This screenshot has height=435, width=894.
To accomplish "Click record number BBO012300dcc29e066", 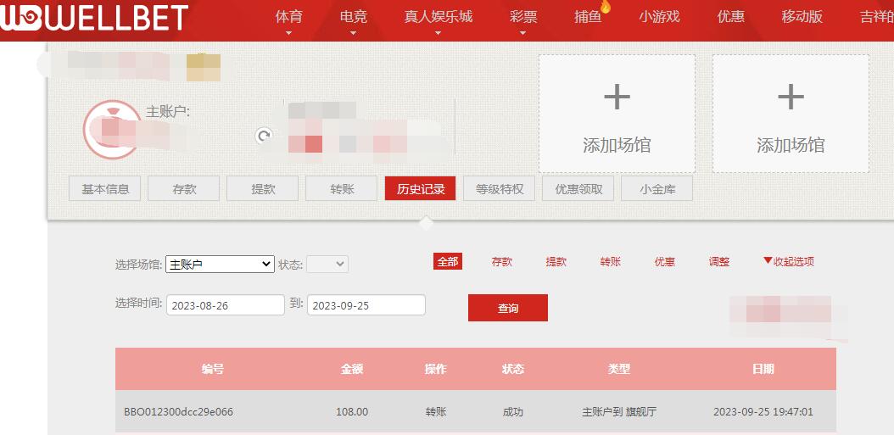I will (x=178, y=411).
